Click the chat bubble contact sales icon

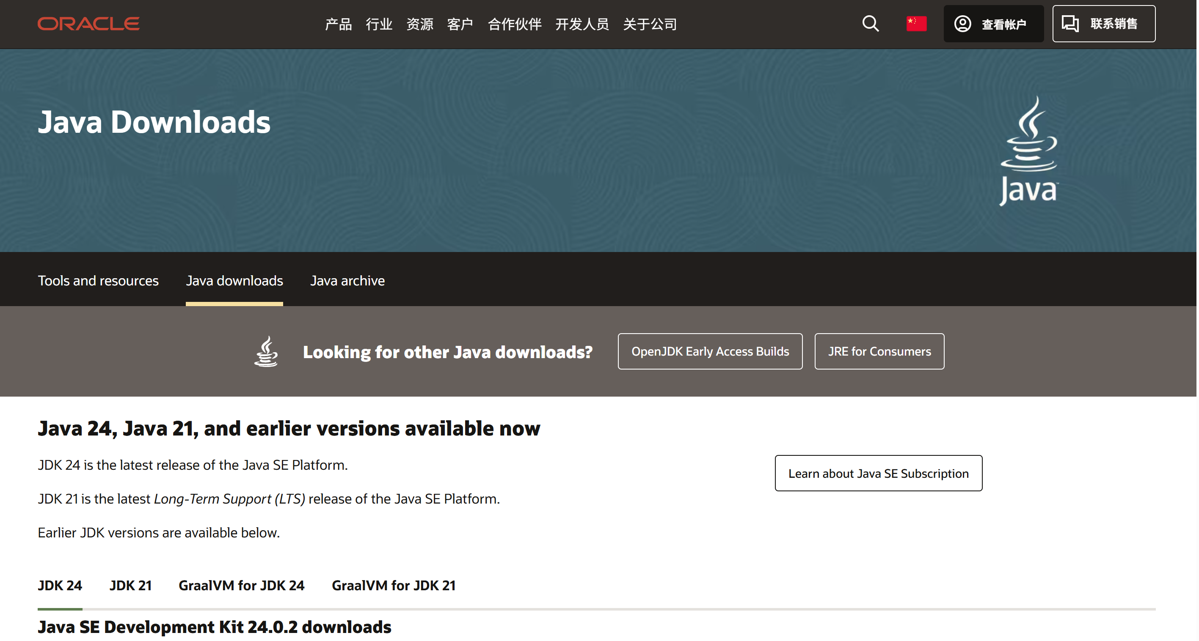(1069, 24)
